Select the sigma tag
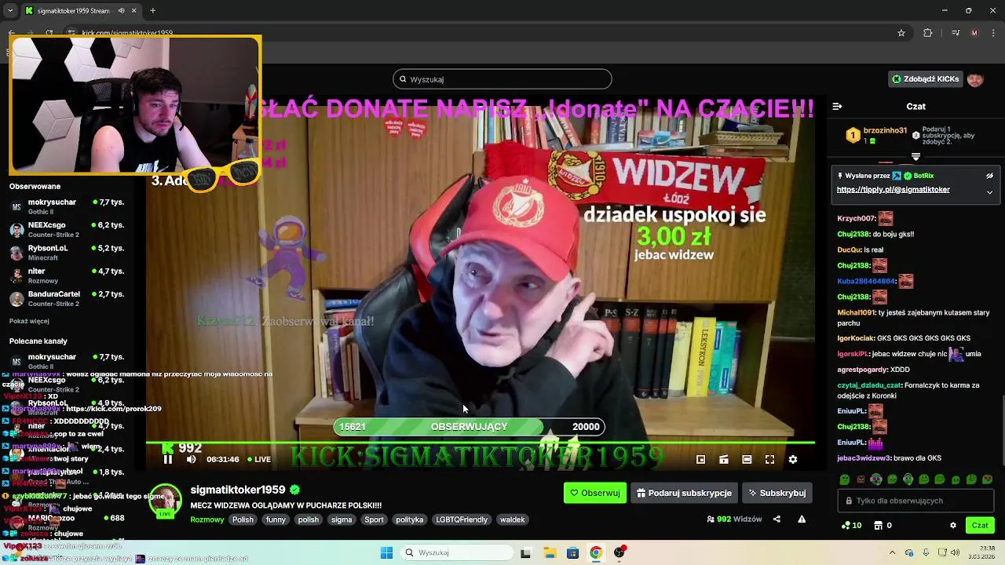The width and height of the screenshot is (1005, 565). tap(342, 519)
